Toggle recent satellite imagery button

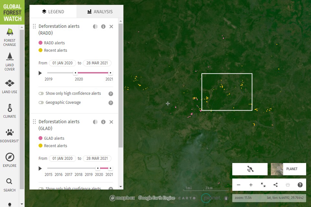click(x=250, y=169)
